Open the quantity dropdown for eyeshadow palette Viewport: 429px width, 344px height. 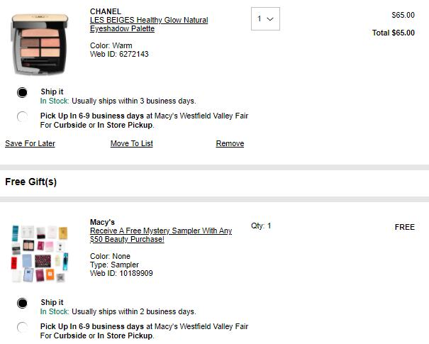pos(265,19)
